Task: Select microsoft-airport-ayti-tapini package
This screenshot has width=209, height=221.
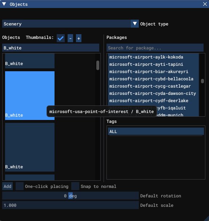Action: coord(153,64)
